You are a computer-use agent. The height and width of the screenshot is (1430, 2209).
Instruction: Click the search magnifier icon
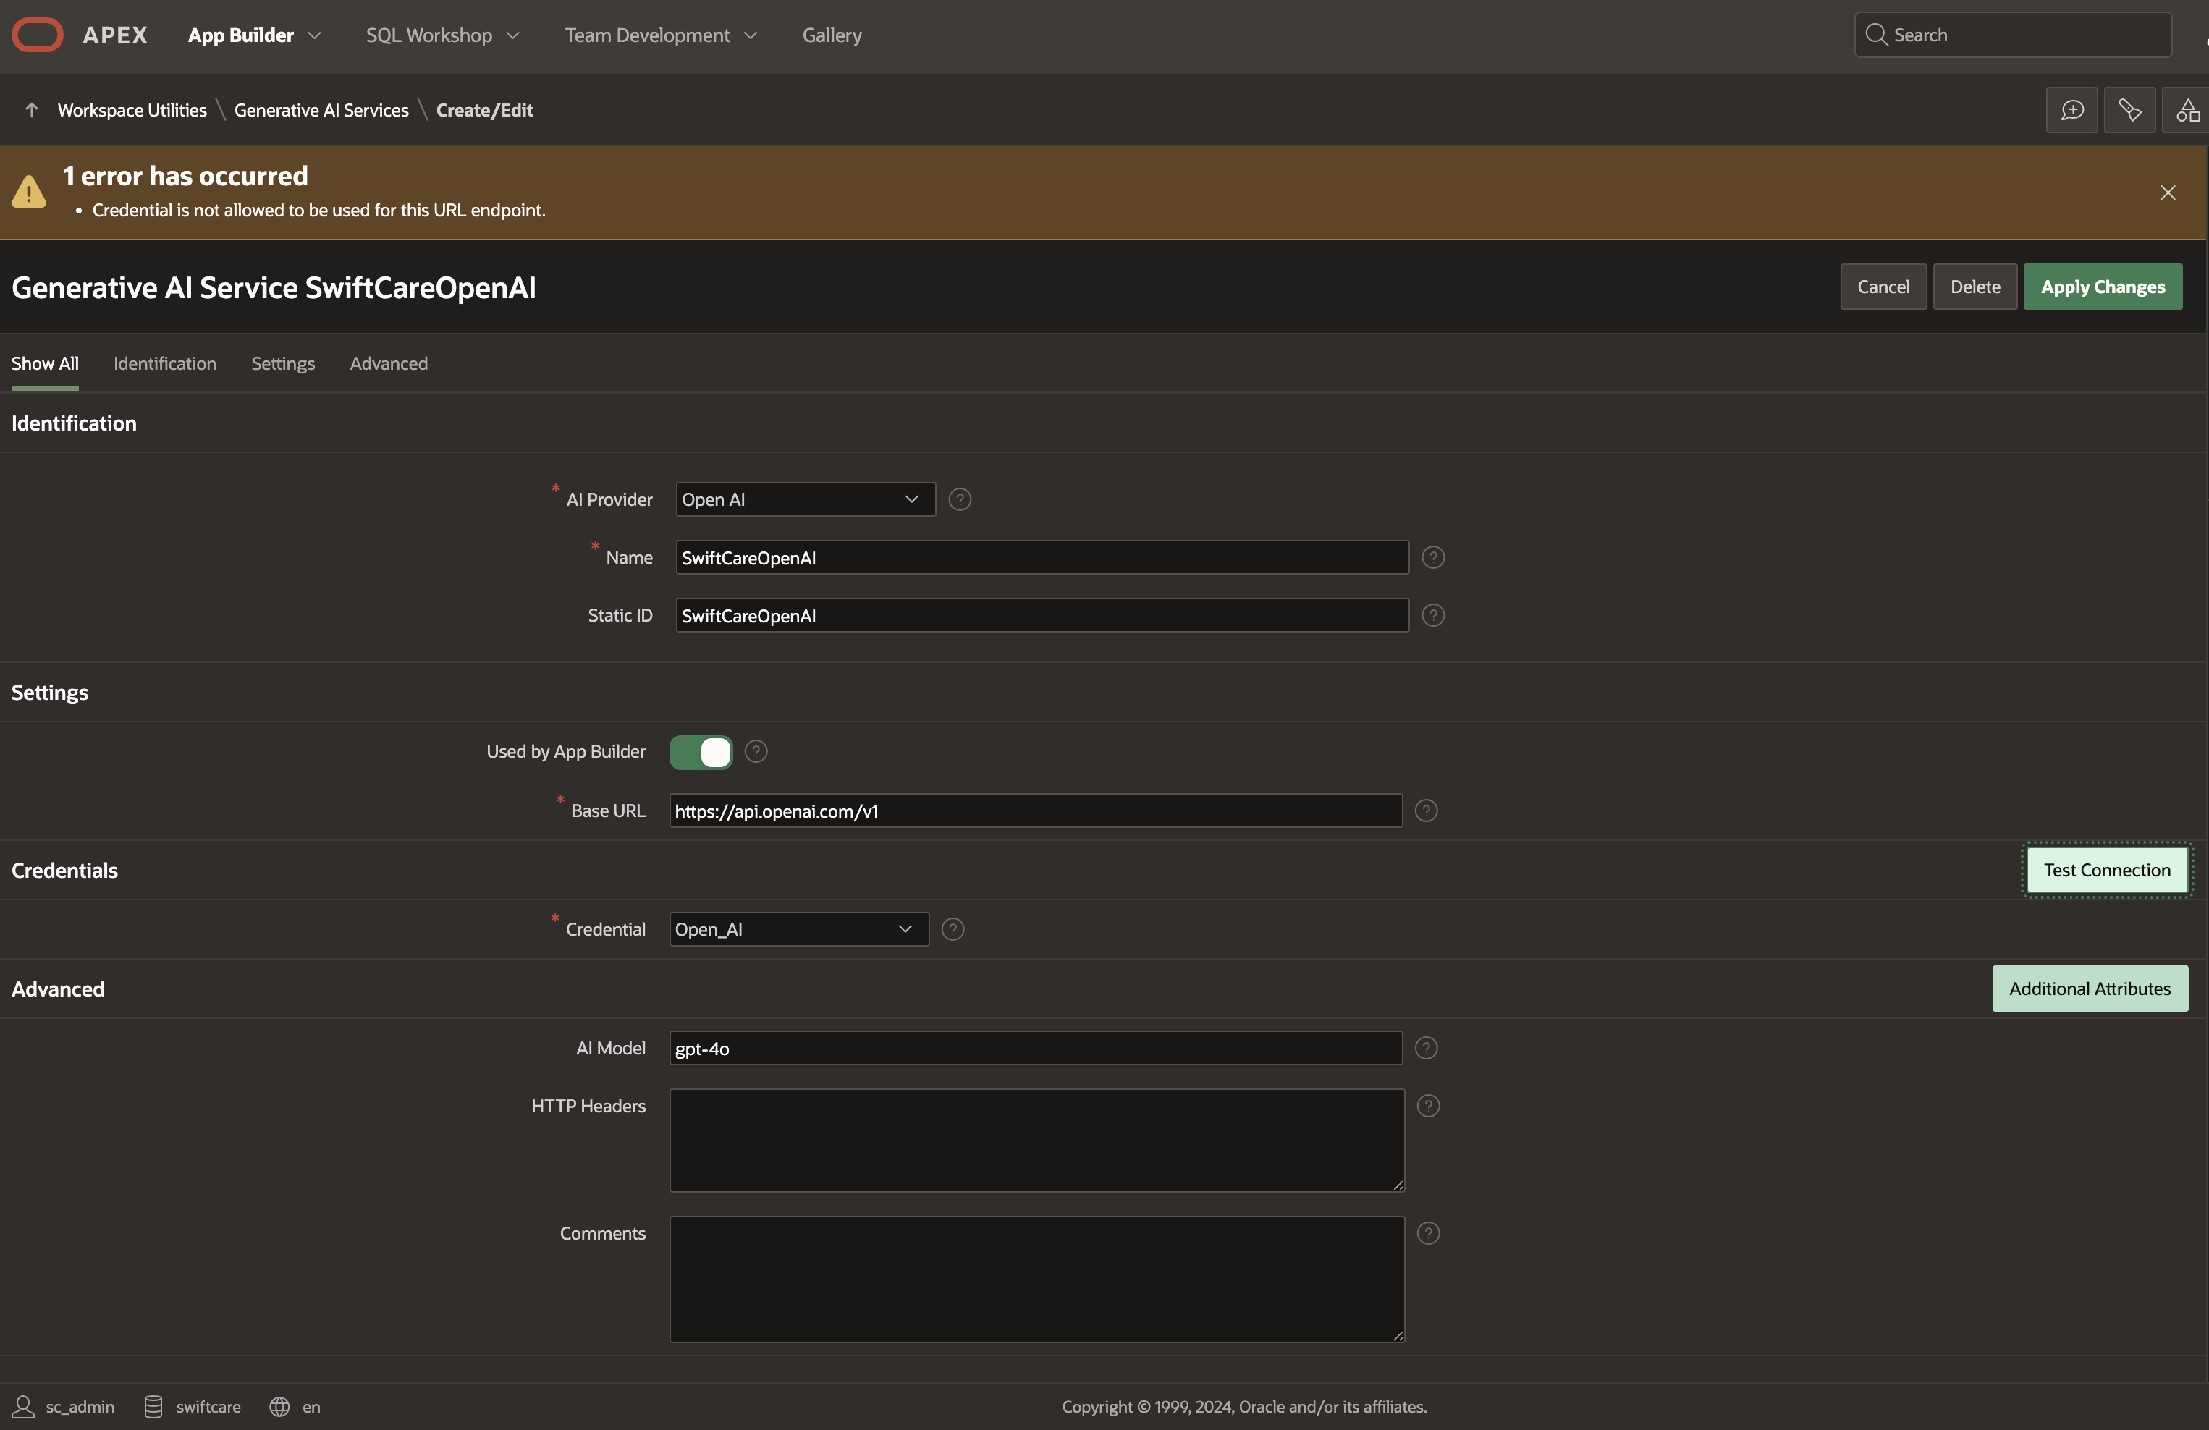[1876, 34]
